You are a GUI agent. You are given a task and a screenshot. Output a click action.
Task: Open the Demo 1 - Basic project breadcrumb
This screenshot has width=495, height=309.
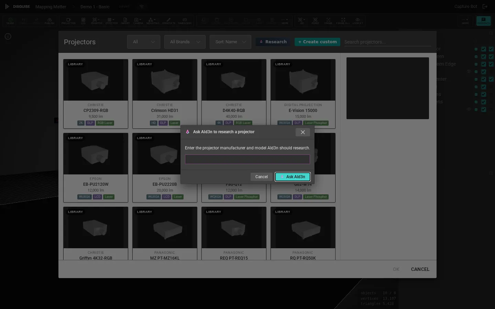point(95,7)
